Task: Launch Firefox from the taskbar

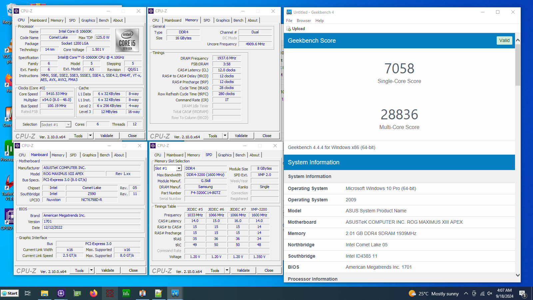Action: coord(94,293)
